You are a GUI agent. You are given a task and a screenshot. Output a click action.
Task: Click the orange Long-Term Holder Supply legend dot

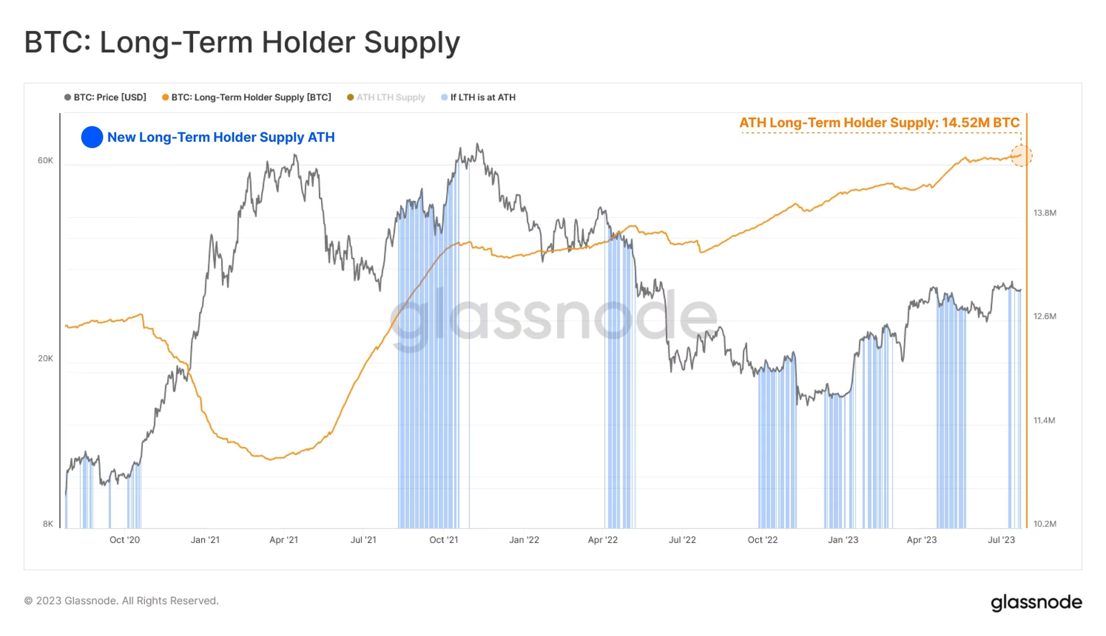click(x=165, y=97)
